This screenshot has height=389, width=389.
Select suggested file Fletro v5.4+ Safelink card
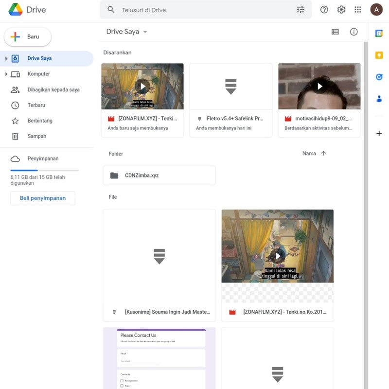230,100
